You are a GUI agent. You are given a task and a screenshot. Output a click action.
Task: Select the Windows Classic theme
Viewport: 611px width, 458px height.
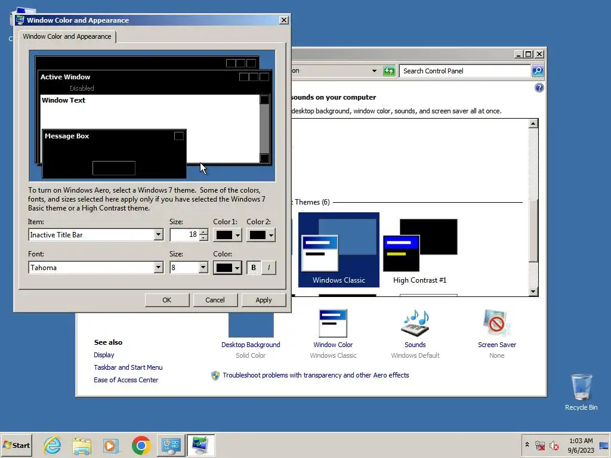tap(339, 250)
